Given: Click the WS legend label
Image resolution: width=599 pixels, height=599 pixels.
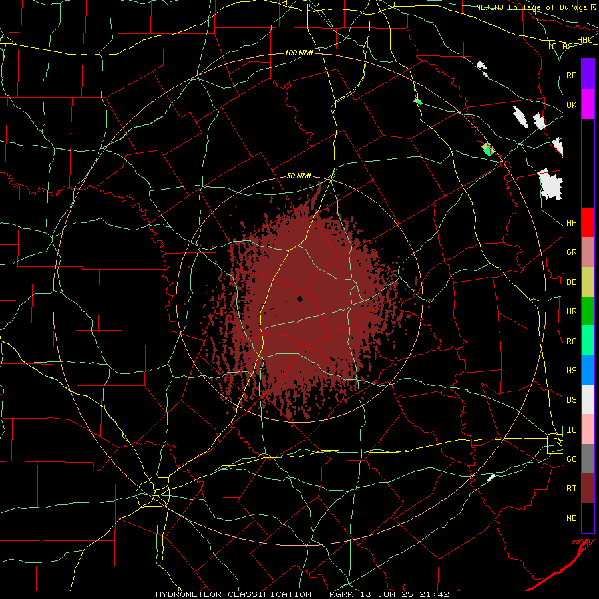Looking at the screenshot, I should click(x=572, y=371).
